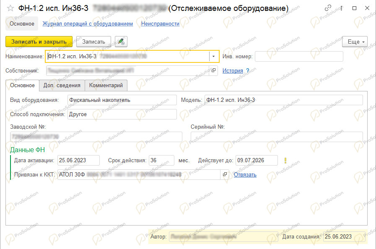Maximize the form window
Image resolution: width=376 pixels, height=249 pixels.
coord(355,8)
